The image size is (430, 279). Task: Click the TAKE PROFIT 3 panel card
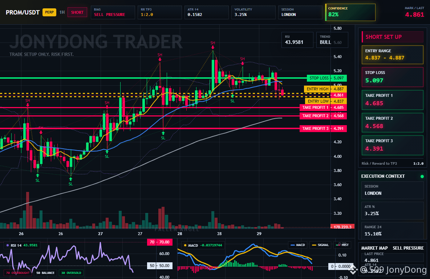pyautogui.click(x=393, y=145)
